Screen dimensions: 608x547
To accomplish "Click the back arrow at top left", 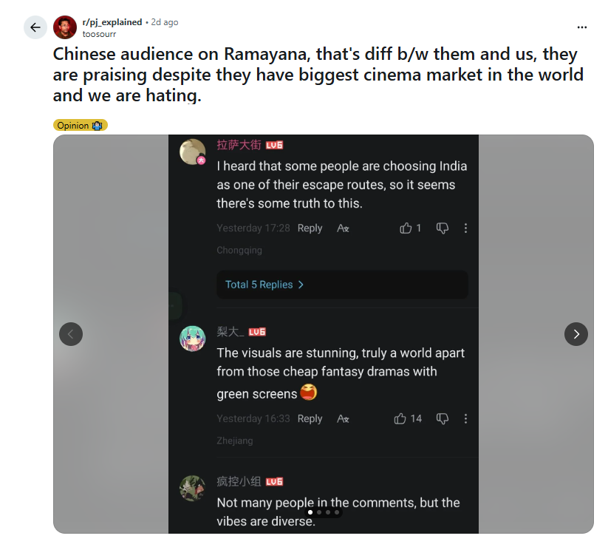I will 35,27.
